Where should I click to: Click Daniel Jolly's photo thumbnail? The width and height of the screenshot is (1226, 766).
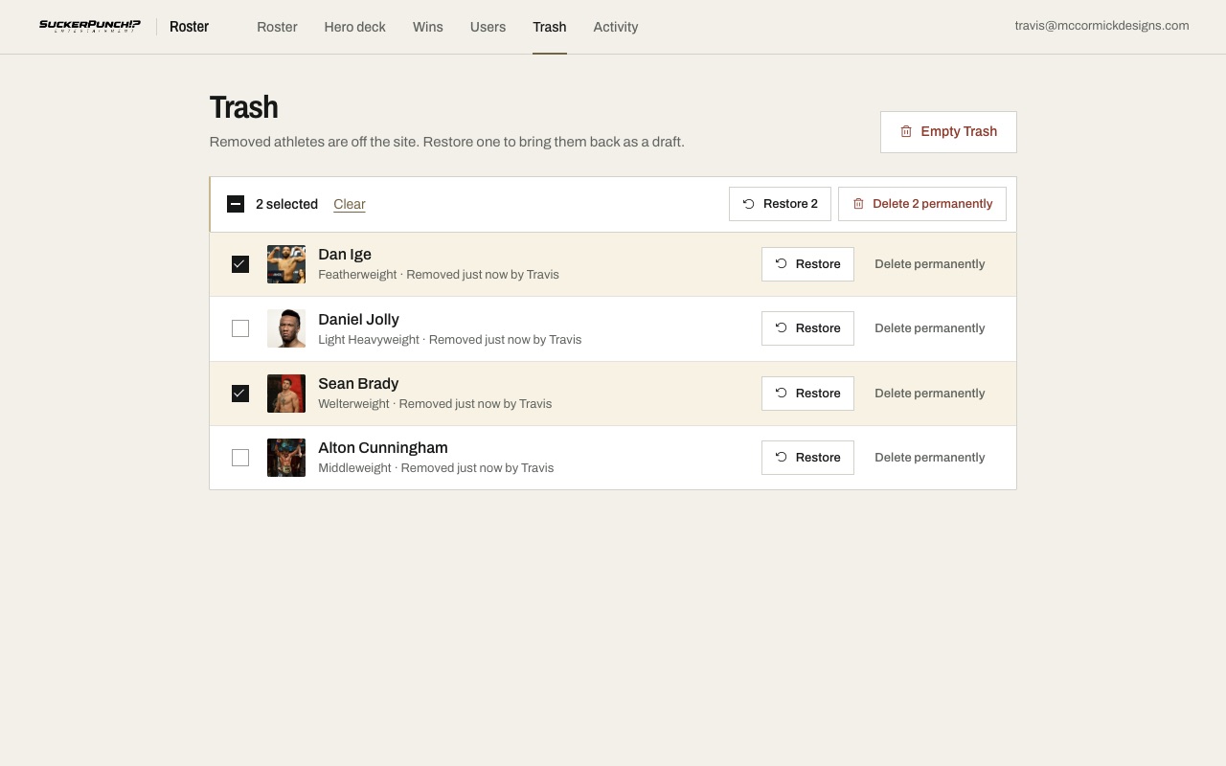[x=286, y=328]
